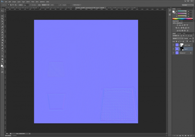Open the Filter menu
Image resolution: width=195 pixels, height=137 pixels.
(x=33, y=2)
